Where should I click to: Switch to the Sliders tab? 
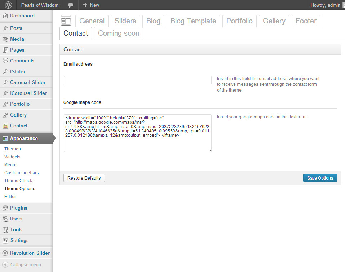(125, 21)
